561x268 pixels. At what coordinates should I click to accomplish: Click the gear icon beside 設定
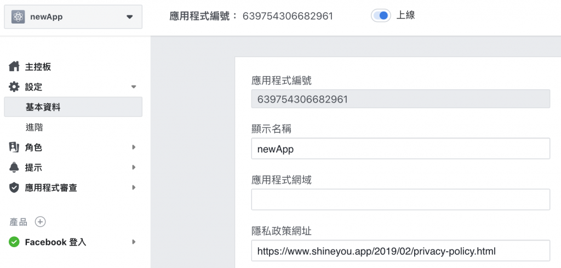[14, 87]
